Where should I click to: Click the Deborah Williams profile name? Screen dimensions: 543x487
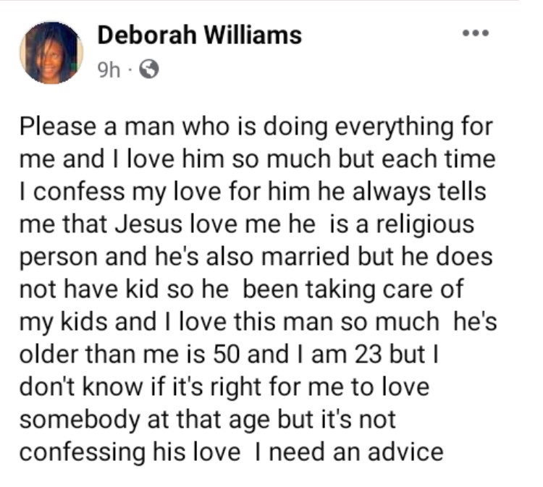pyautogui.click(x=199, y=34)
